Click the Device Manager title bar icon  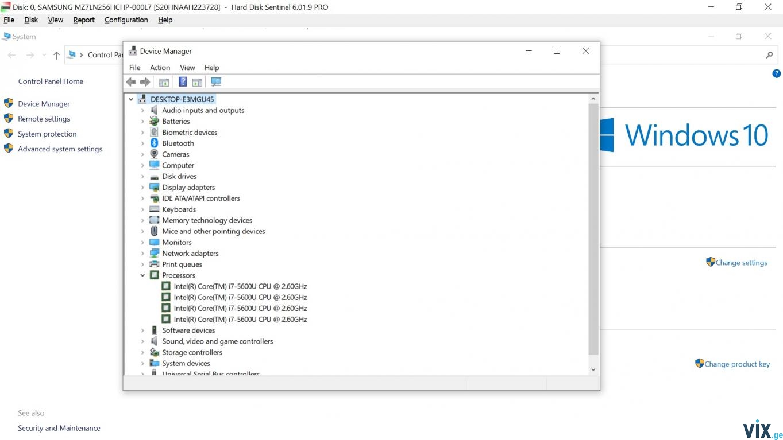coord(133,50)
